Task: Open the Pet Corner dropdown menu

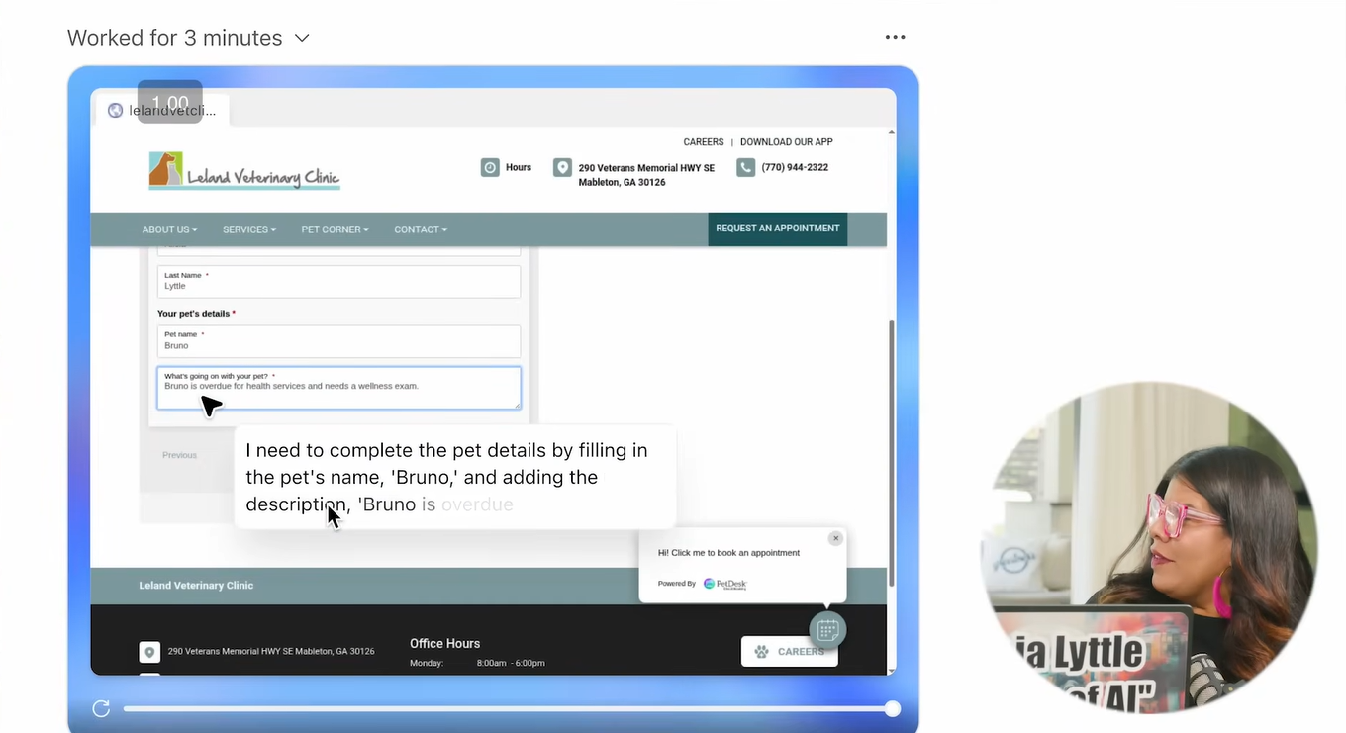Action: coord(335,229)
